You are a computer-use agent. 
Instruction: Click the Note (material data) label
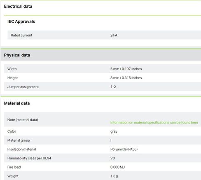23,120
